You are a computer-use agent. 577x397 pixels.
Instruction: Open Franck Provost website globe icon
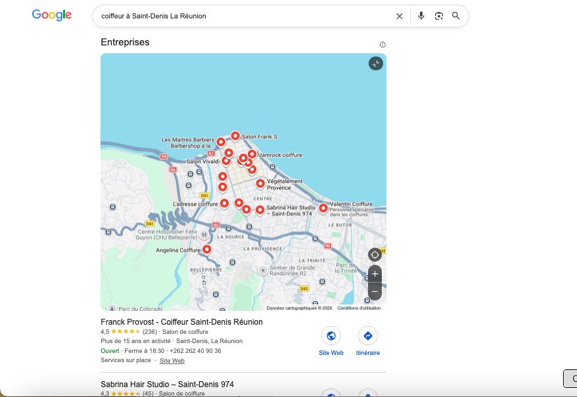click(331, 336)
